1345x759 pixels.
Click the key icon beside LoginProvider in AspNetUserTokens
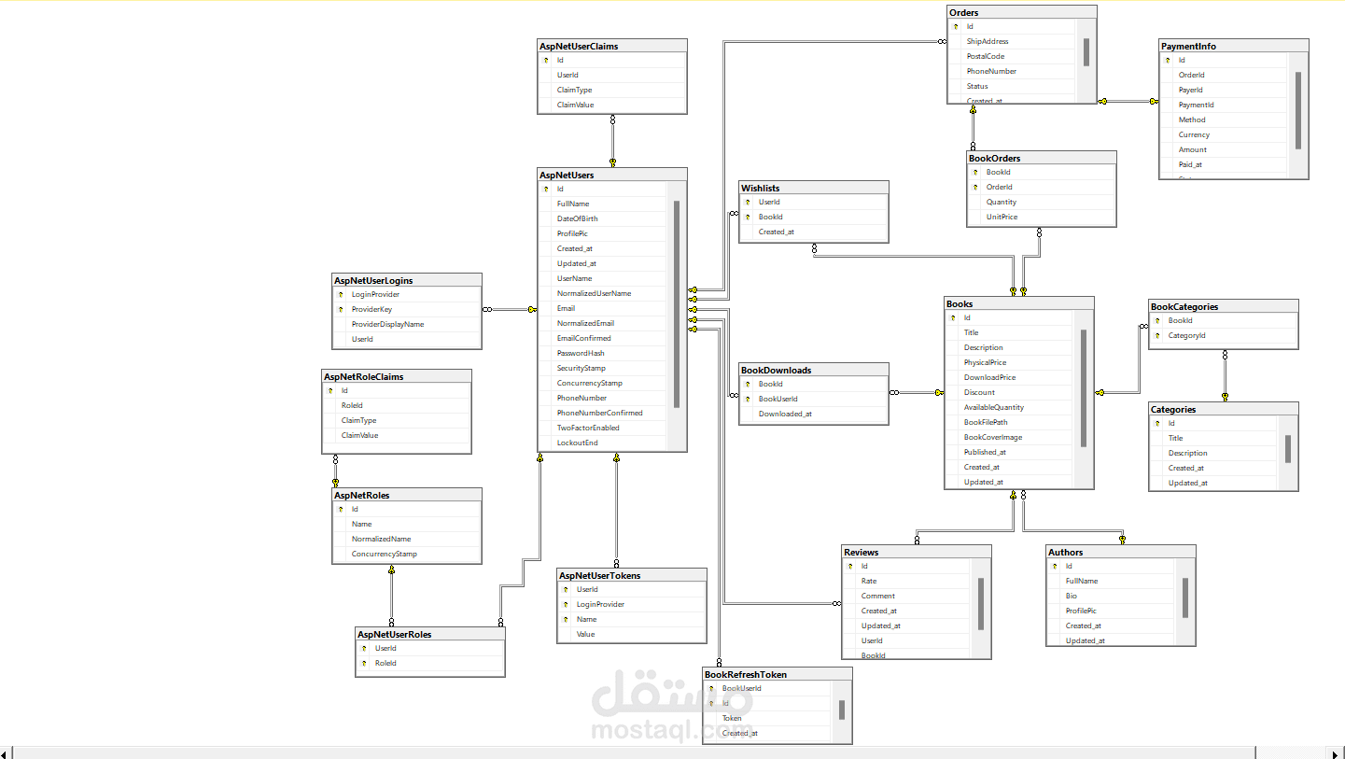click(x=566, y=604)
